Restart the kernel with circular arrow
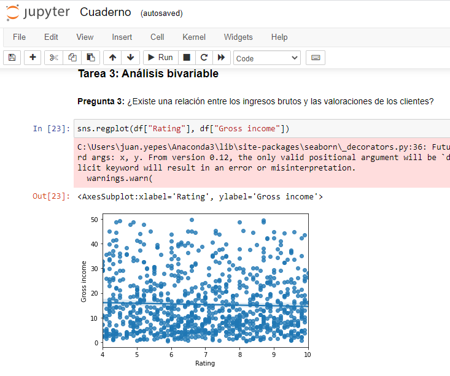 click(204, 58)
